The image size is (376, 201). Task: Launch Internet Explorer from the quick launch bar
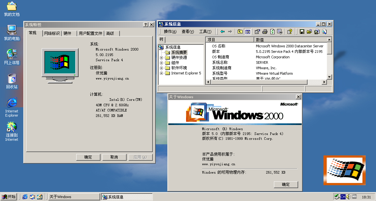[25, 197]
